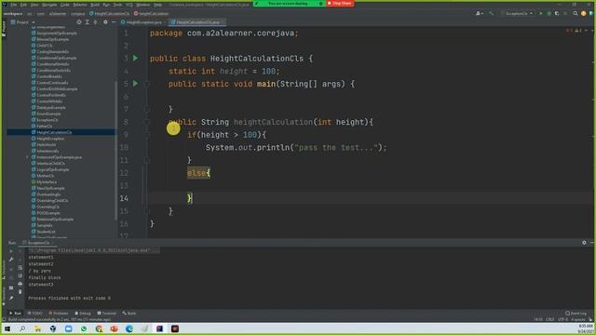Open the Windows Start menu
This screenshot has height=335, width=596.
pos(7,328)
